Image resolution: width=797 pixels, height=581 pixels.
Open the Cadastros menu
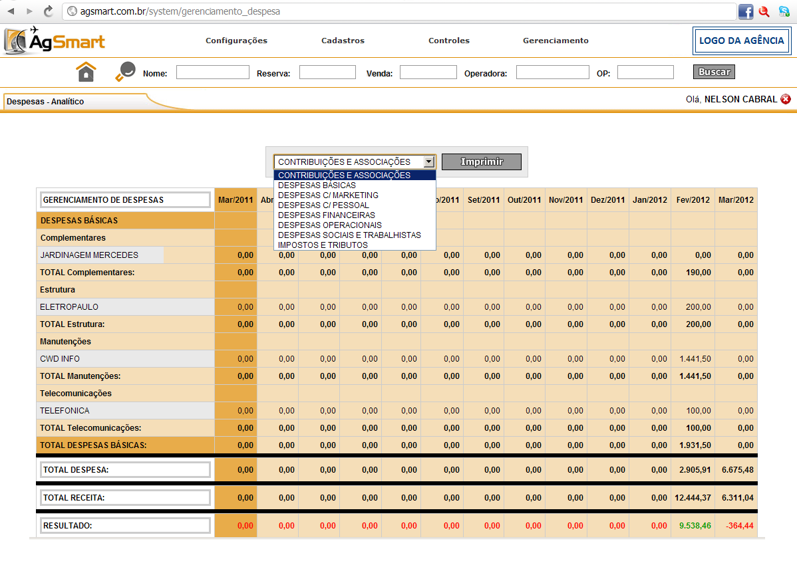(x=343, y=41)
